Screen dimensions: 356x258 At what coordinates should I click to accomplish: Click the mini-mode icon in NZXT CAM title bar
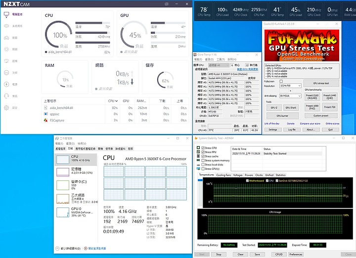[167, 4]
